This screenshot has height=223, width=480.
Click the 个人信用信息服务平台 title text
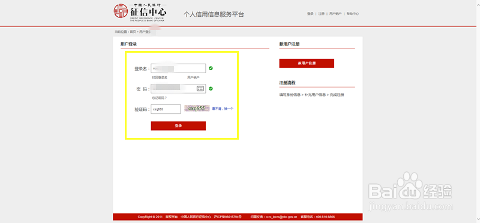point(214,14)
